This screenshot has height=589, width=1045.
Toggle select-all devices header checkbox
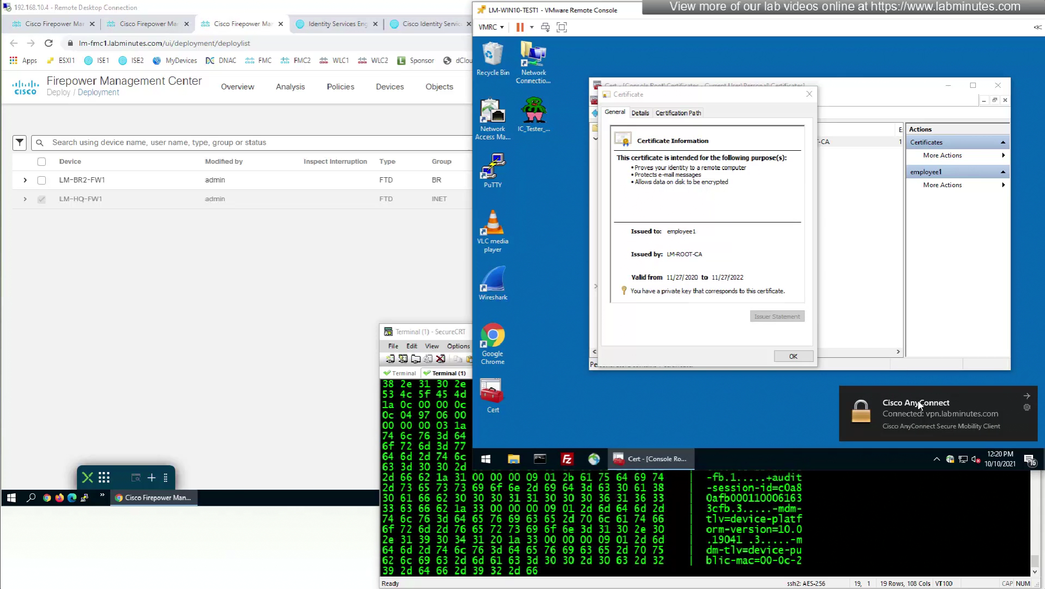click(x=42, y=162)
